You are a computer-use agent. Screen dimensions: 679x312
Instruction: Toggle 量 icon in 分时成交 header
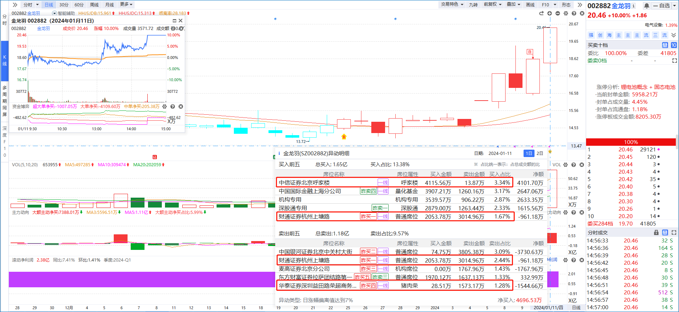coord(665,233)
